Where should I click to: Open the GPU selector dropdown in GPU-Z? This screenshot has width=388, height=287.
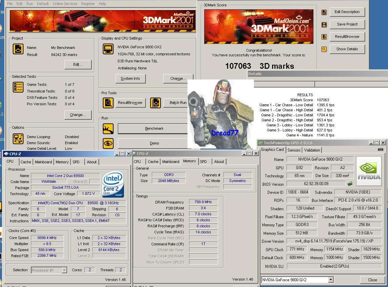[x=331, y=280]
